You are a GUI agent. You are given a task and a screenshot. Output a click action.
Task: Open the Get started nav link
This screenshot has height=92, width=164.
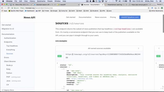(71, 17)
